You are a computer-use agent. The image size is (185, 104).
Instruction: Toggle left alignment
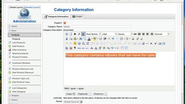coord(147,34)
